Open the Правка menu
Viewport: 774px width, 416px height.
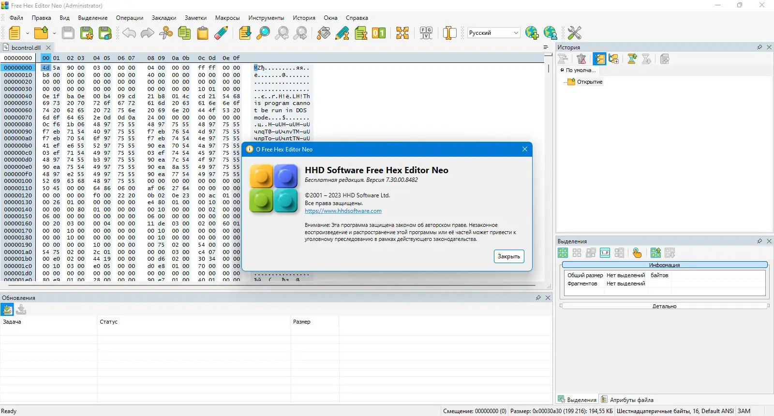point(42,18)
